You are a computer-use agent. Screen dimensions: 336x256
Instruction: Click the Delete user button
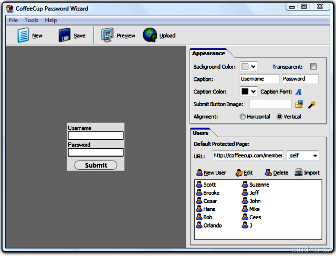click(276, 172)
